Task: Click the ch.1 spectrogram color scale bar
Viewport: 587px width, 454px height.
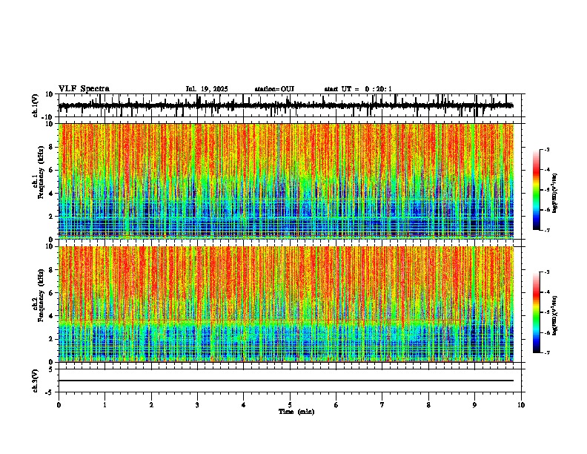Action: click(536, 190)
